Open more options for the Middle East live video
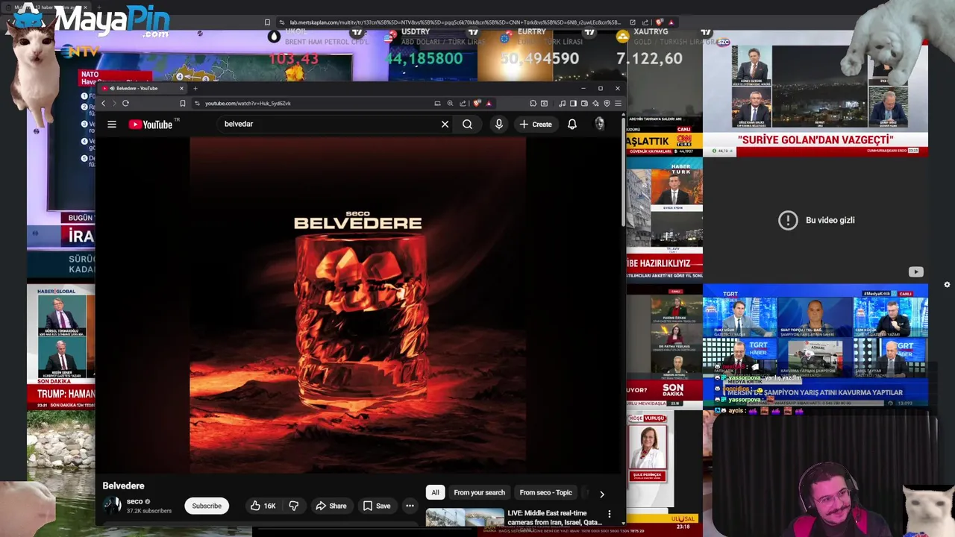955x537 pixels. tap(610, 514)
